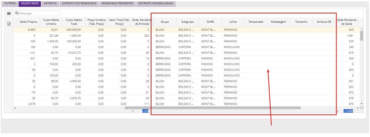Export the table with the Excel icon

point(9,24)
